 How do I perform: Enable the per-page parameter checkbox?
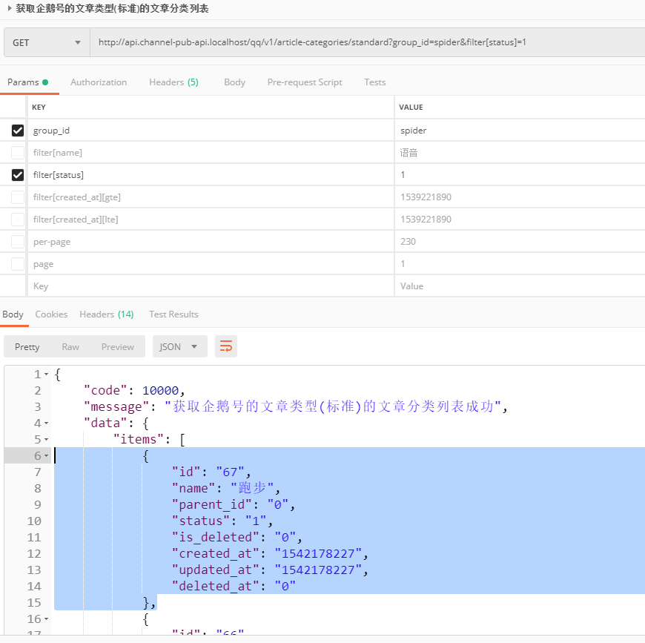tap(18, 242)
